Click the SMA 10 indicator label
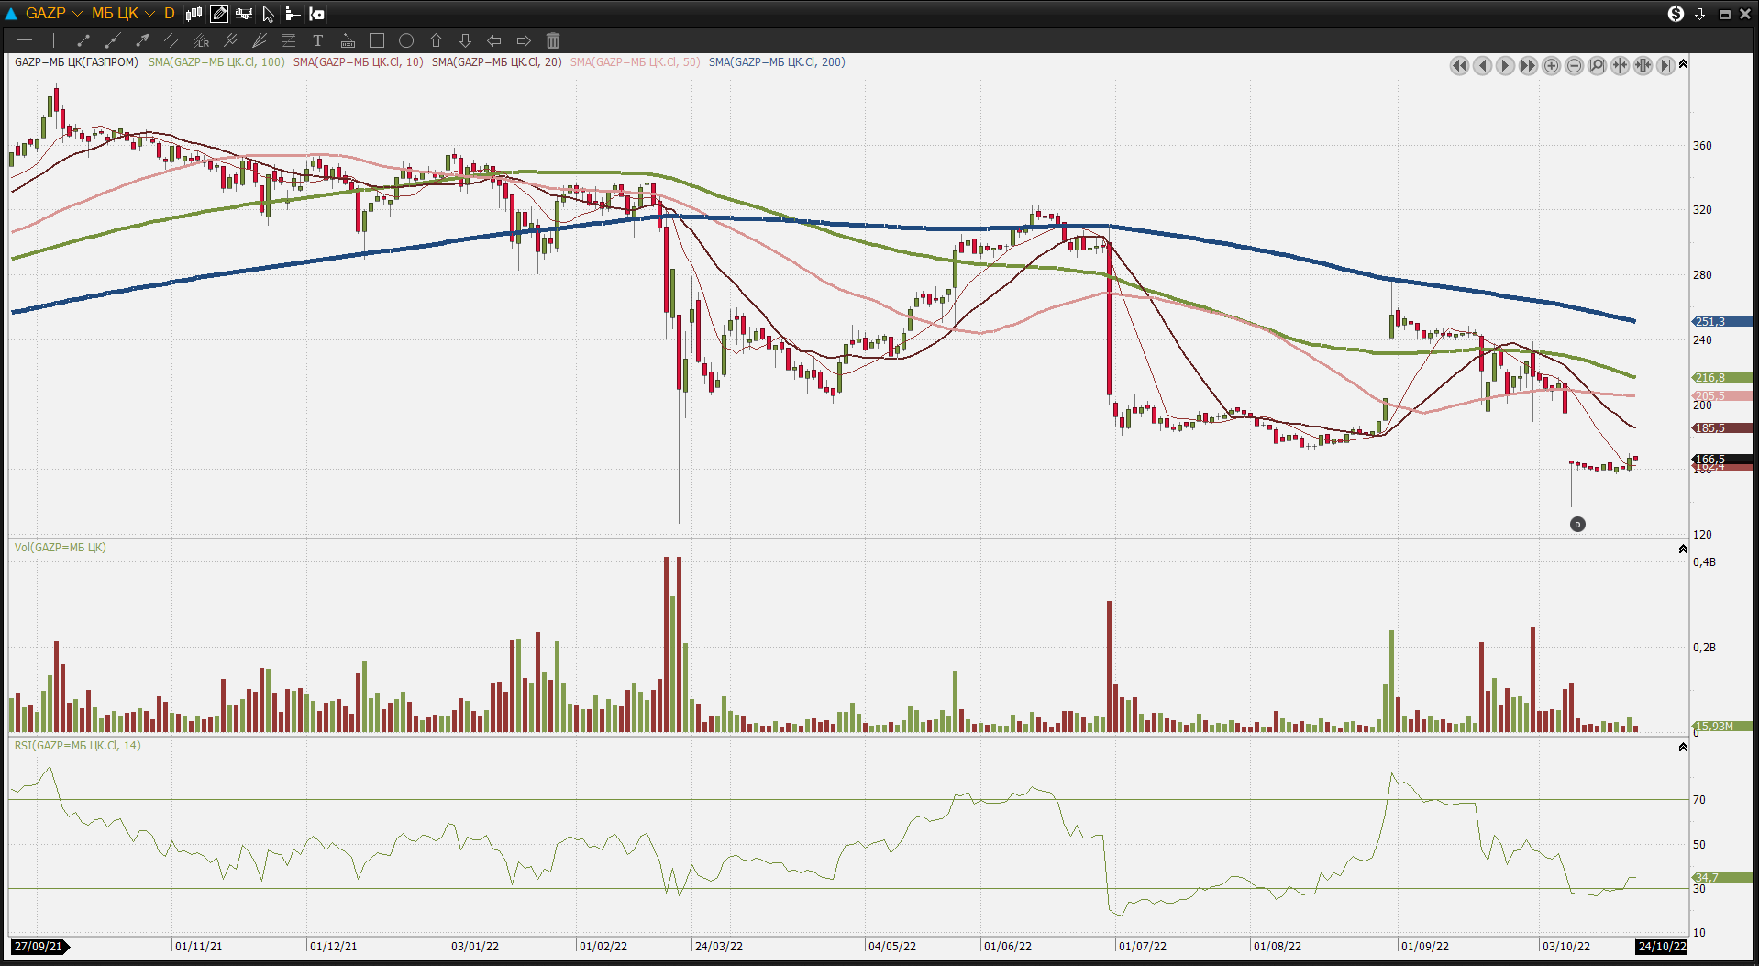Image resolution: width=1759 pixels, height=966 pixels. coord(358,62)
